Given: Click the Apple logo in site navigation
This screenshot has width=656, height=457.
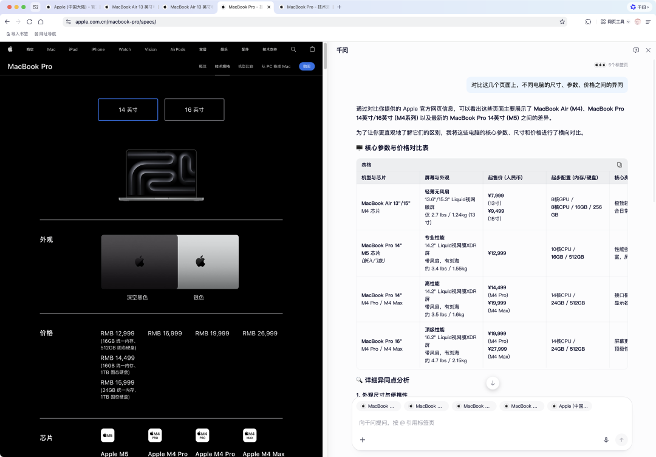Looking at the screenshot, I should [x=10, y=49].
